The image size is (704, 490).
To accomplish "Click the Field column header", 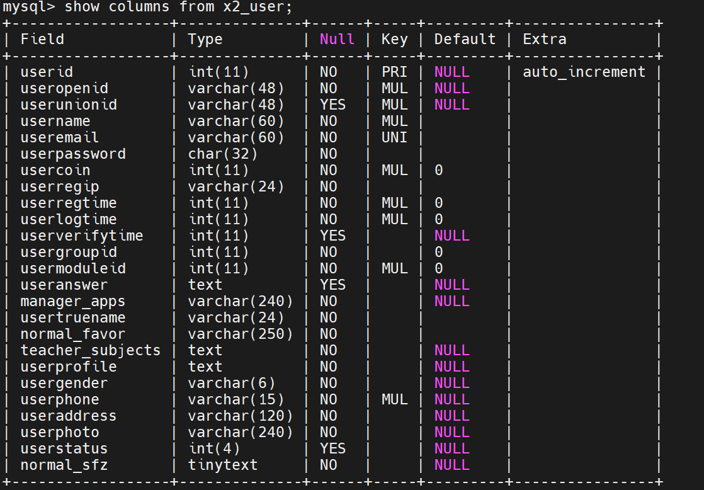I will click(42, 39).
